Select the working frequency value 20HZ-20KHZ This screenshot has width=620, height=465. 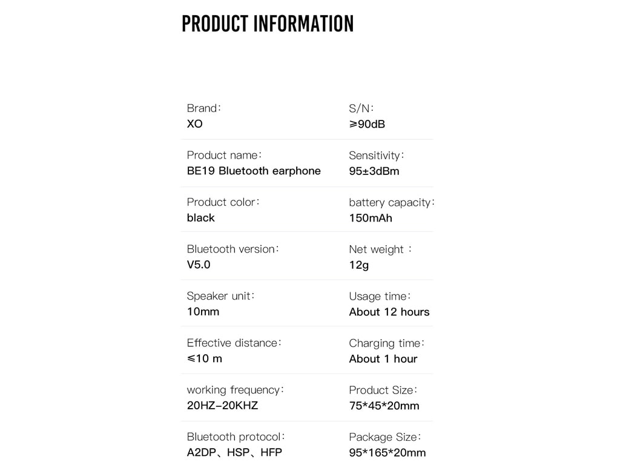(x=222, y=405)
